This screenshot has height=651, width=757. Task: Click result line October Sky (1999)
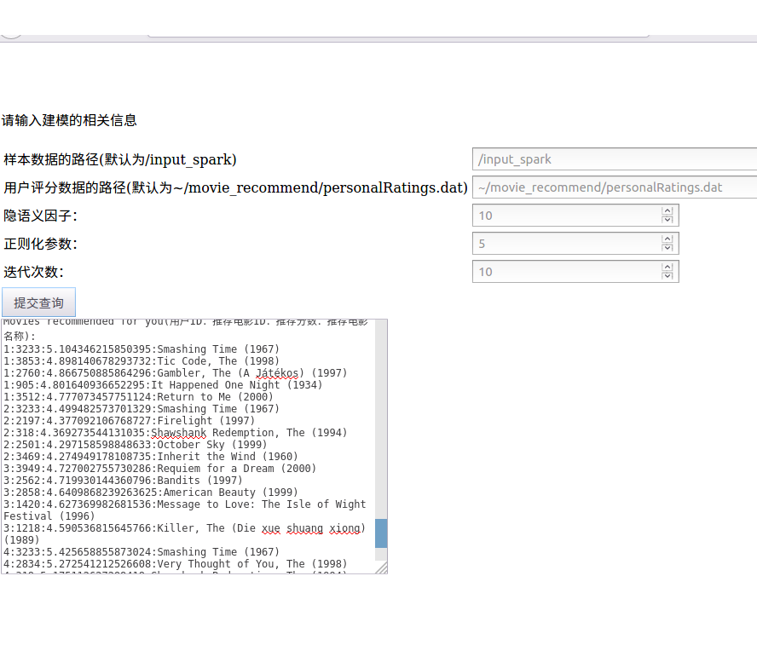pos(136,445)
